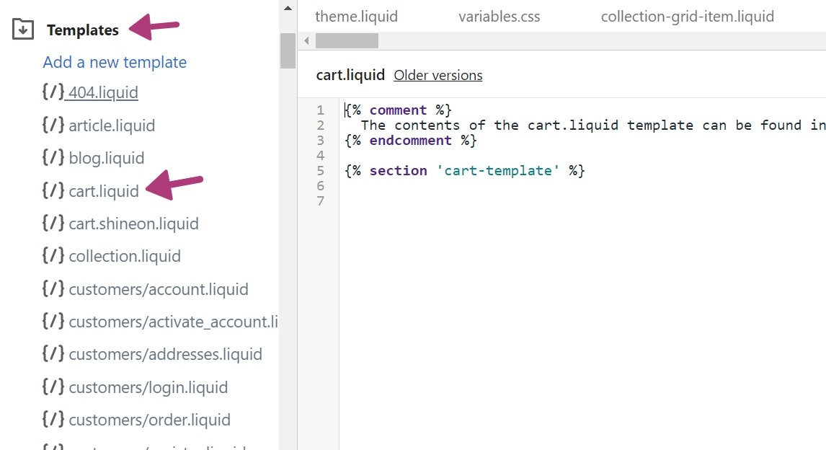This screenshot has width=826, height=450.
Task: Switch to the variables.css tab
Action: pyautogui.click(x=499, y=17)
